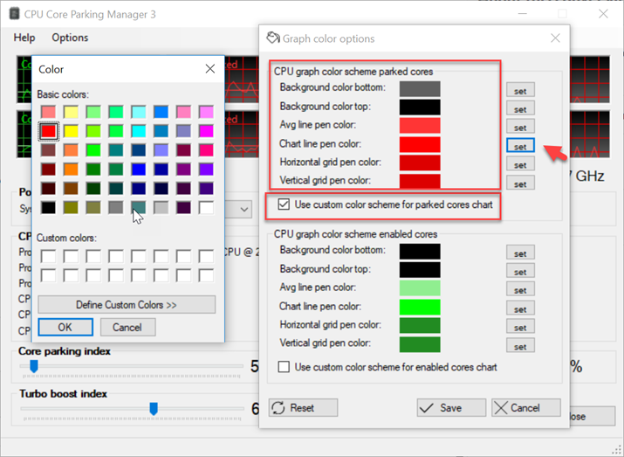
Task: Cancel the Color picker dialog
Action: point(127,327)
